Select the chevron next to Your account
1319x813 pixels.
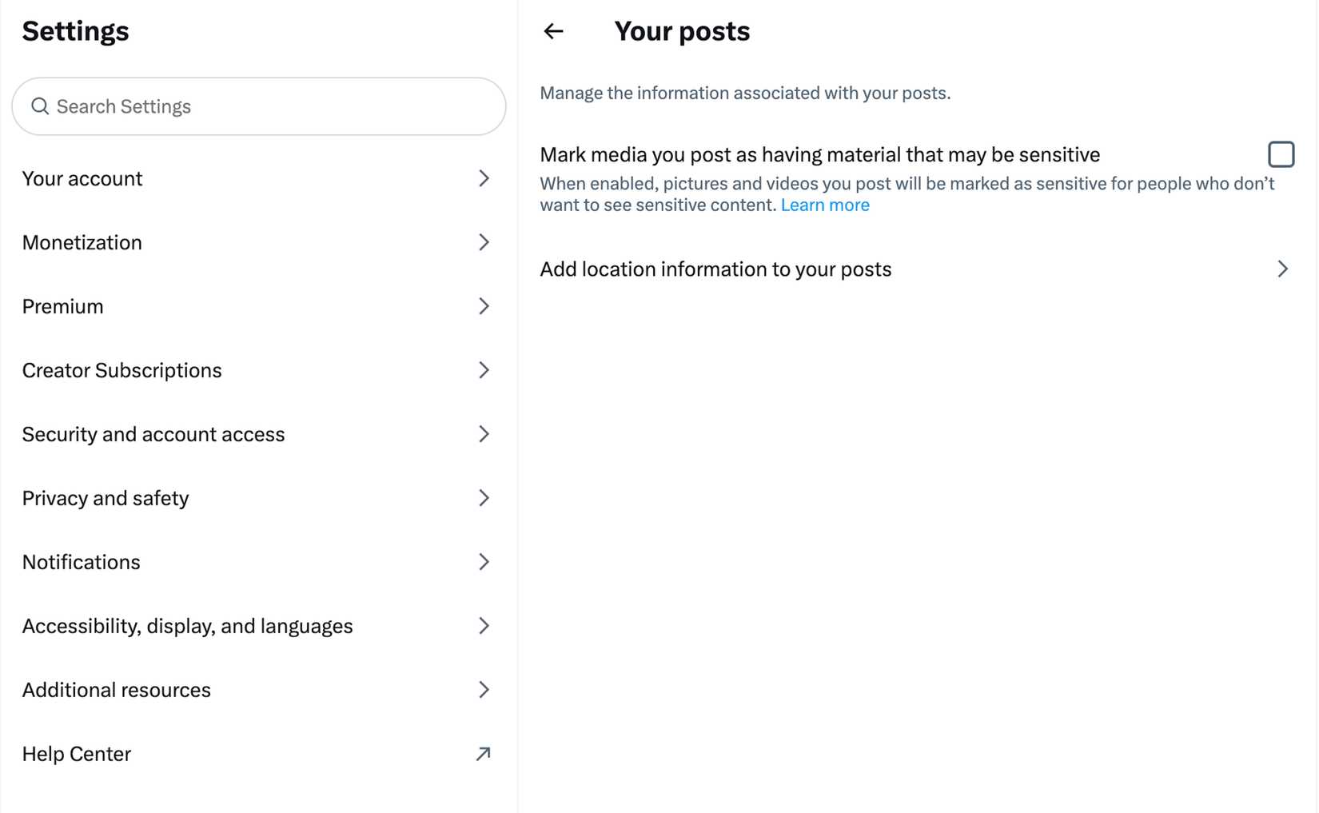[x=484, y=178]
